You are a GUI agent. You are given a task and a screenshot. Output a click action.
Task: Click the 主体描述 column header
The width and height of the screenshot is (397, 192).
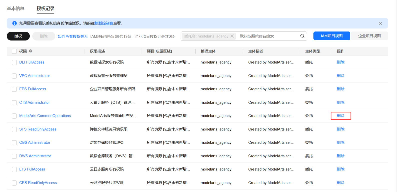[256, 51]
